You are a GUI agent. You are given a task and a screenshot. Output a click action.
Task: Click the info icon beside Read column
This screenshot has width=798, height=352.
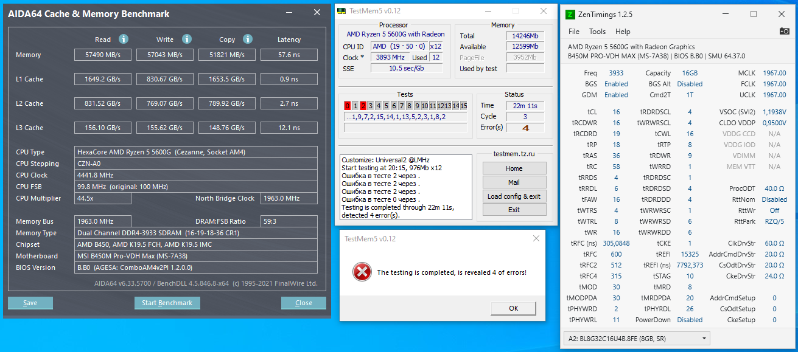124,39
